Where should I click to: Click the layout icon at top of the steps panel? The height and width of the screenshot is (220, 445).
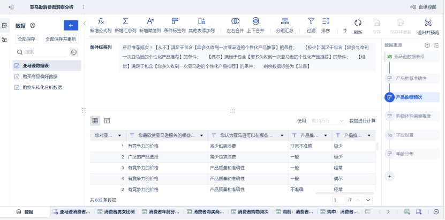436,45
